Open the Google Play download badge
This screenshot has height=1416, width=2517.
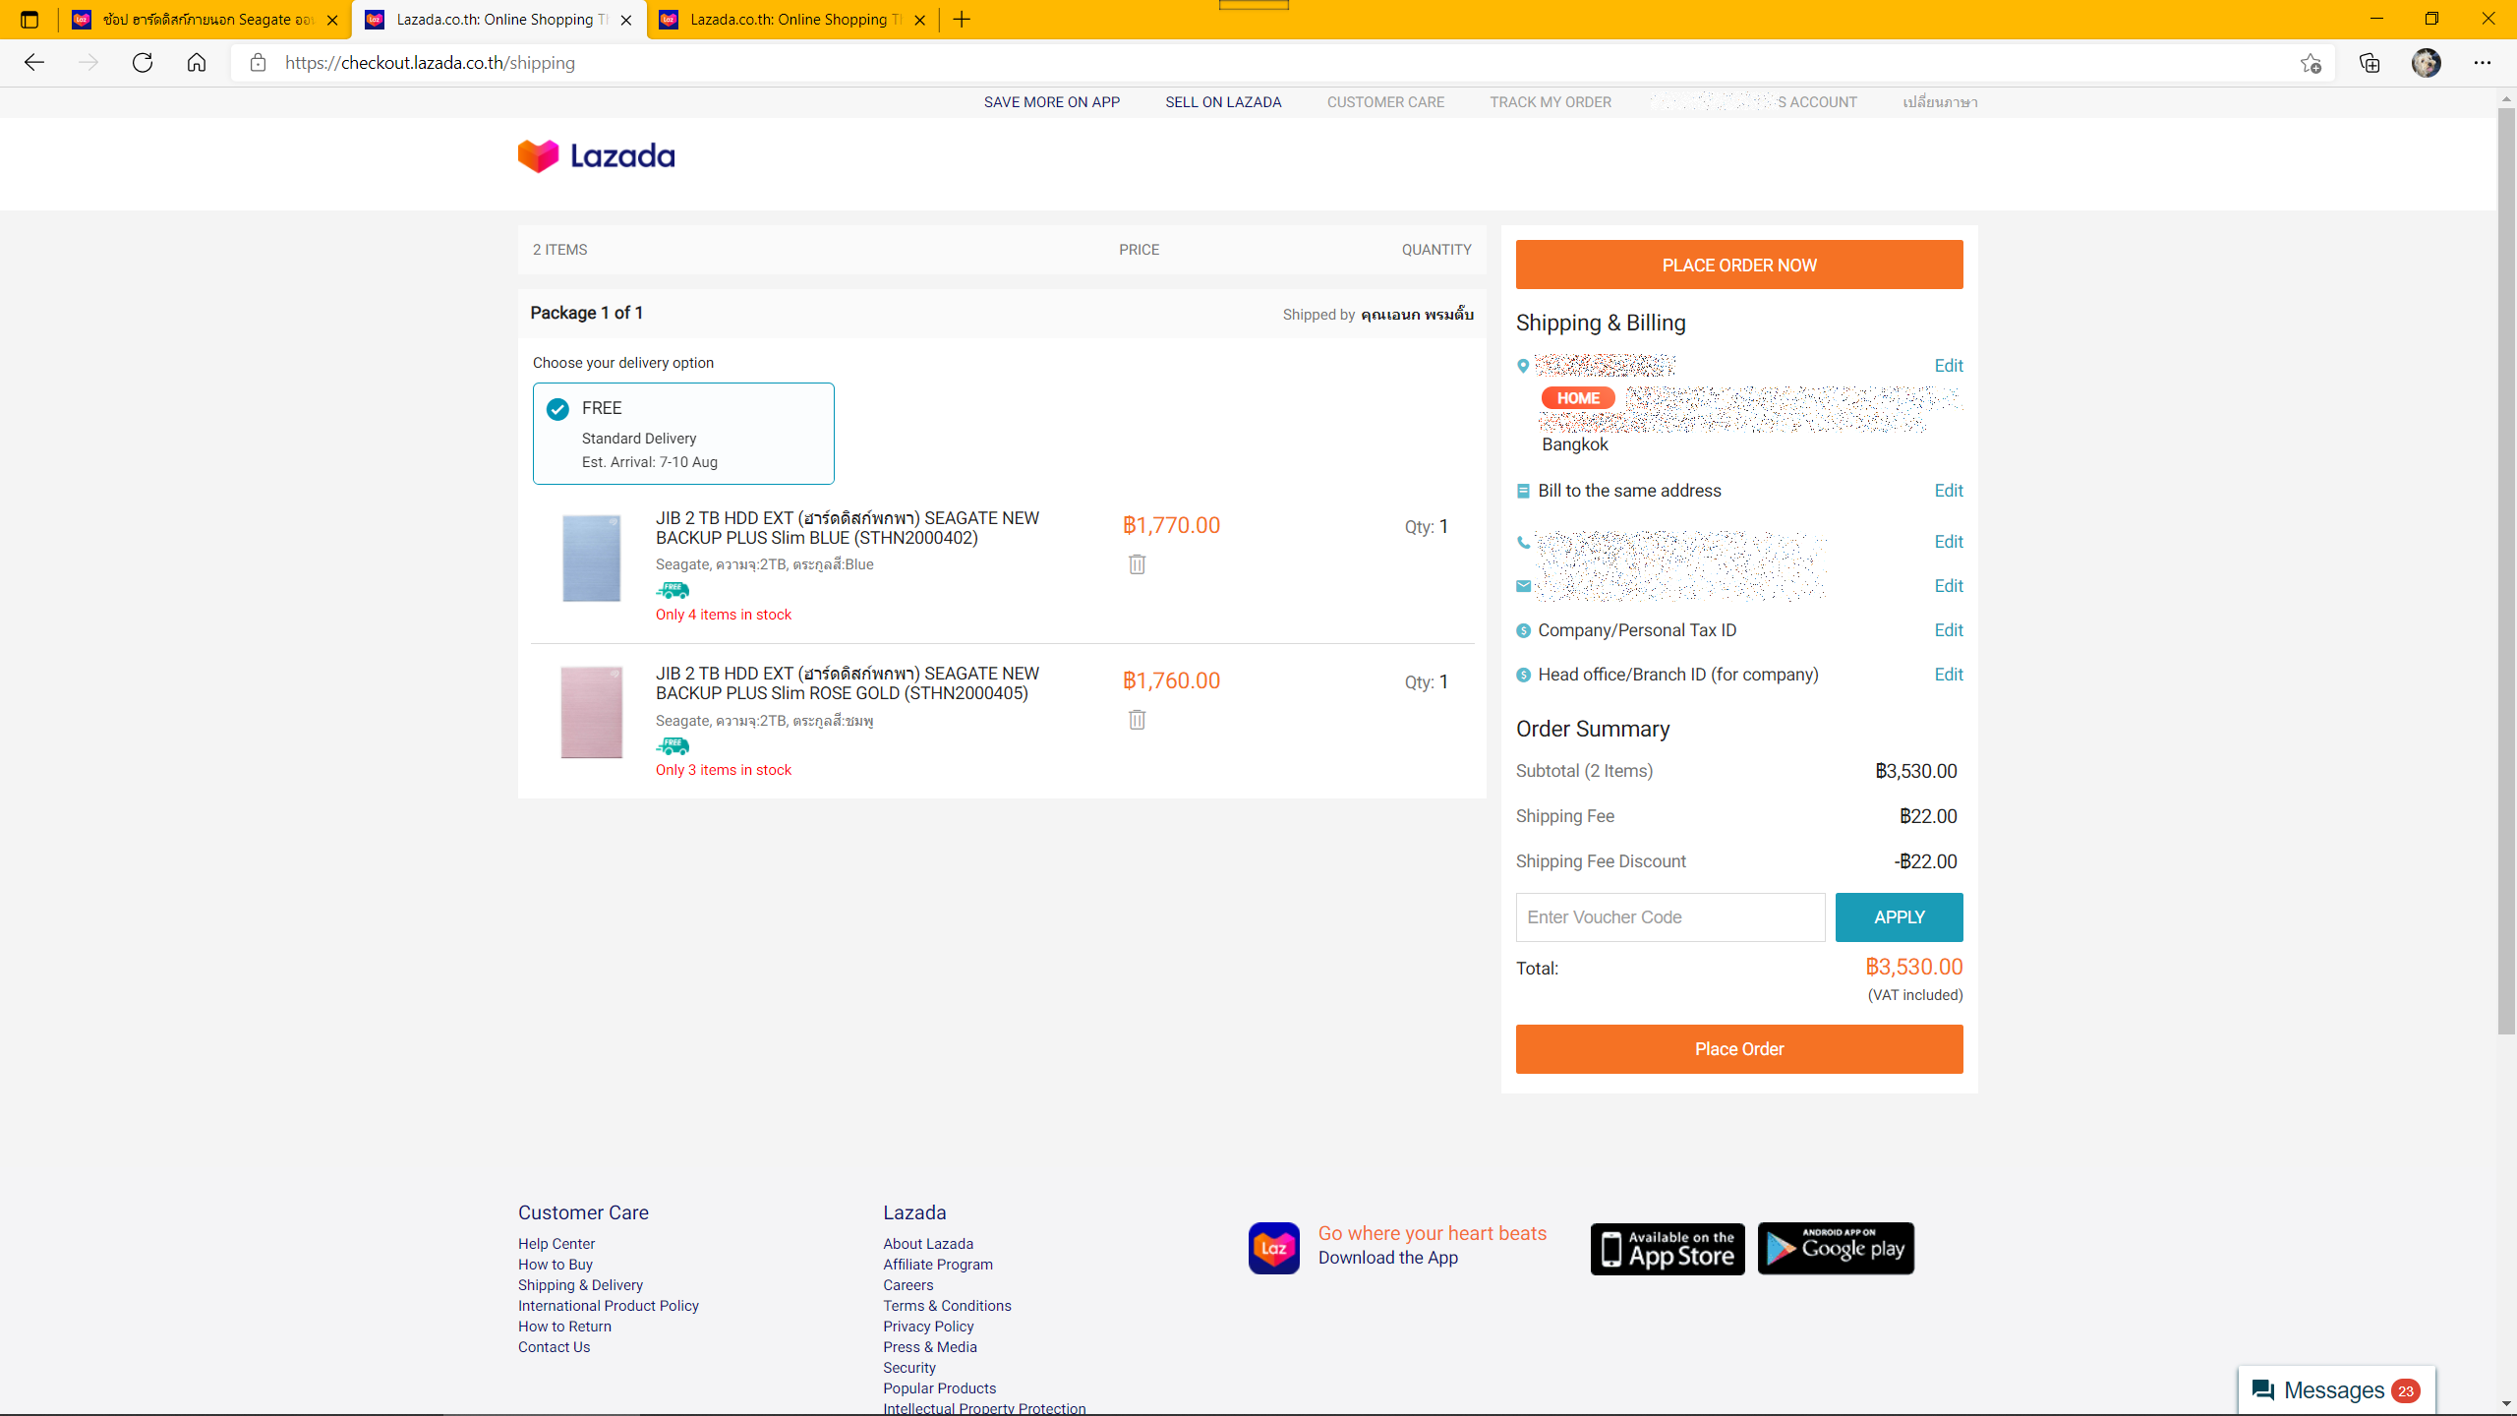(1836, 1249)
